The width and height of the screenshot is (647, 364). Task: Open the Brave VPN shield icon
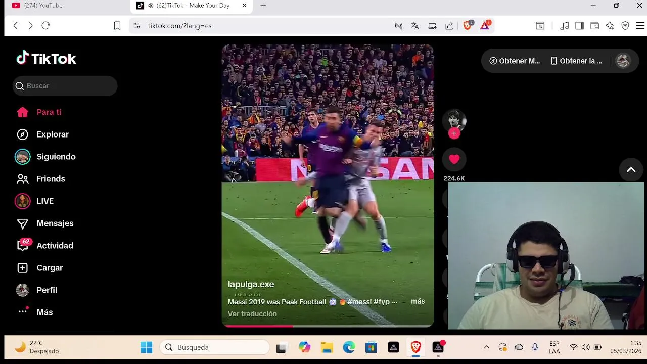coord(625,26)
